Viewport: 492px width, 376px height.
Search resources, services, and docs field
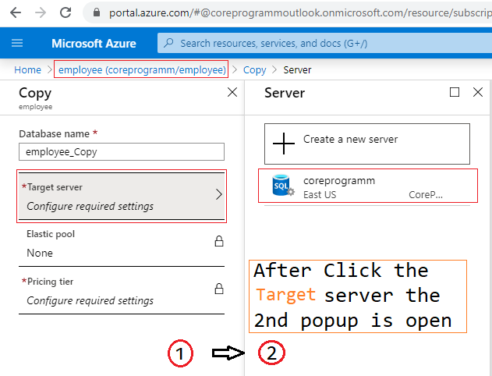(x=325, y=43)
